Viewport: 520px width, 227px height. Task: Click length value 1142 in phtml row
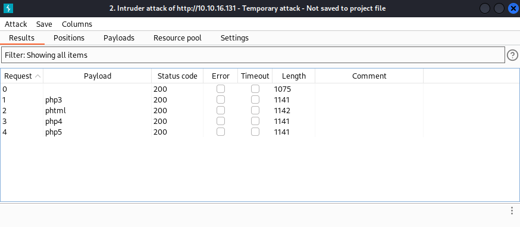point(282,110)
